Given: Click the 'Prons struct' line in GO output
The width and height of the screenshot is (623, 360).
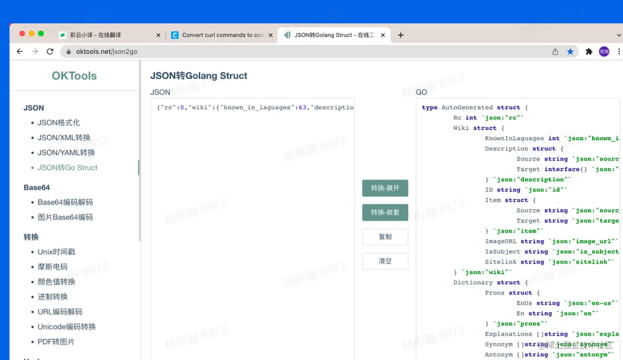Looking at the screenshot, I should click(513, 293).
